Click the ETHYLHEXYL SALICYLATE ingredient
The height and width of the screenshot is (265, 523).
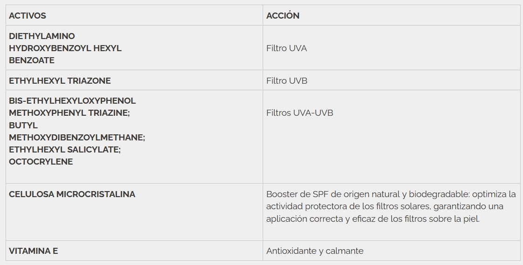[65, 149]
